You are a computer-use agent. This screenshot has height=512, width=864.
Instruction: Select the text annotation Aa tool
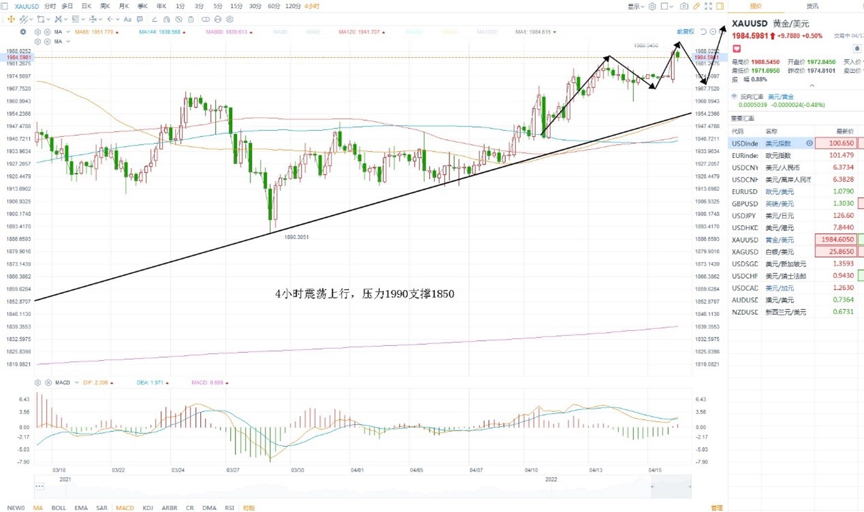[x=127, y=19]
